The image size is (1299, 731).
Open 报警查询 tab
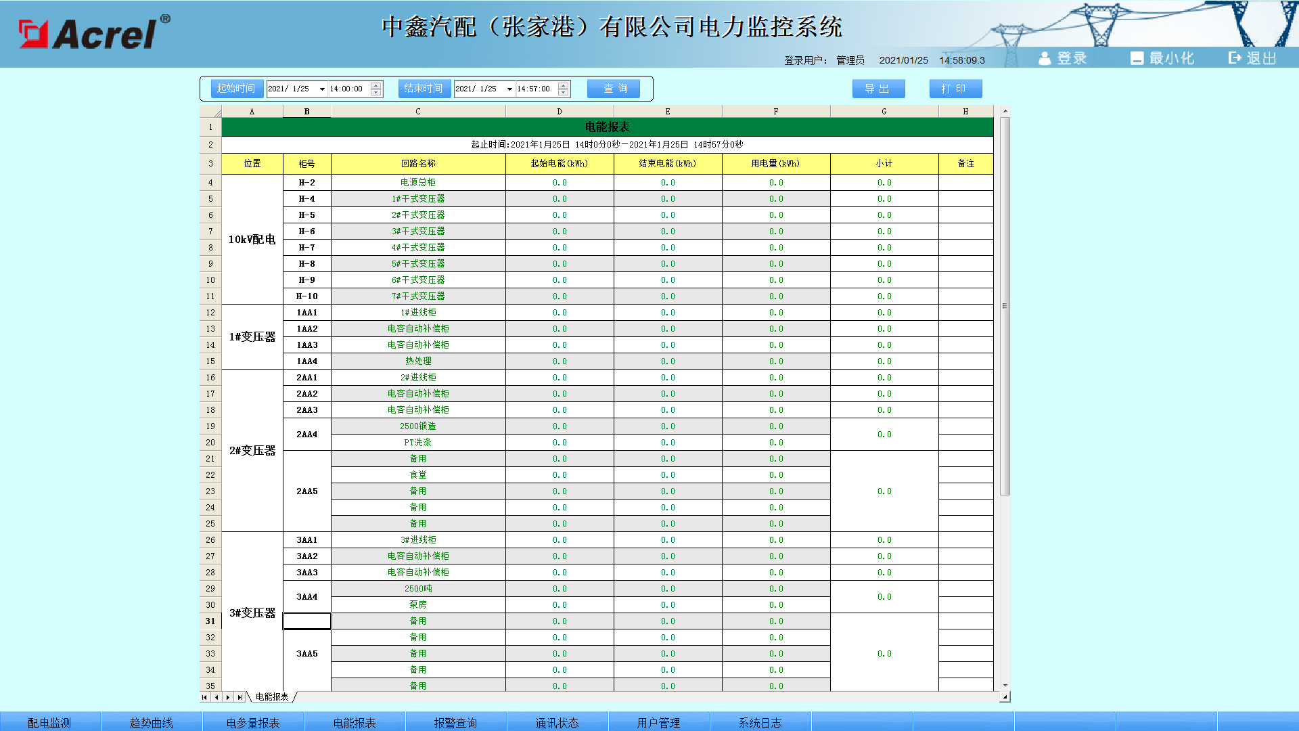coord(456,722)
